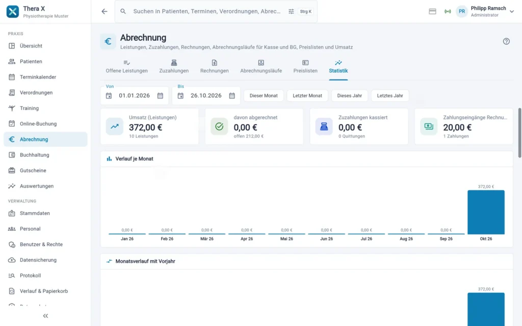Click the text 10 Leistungen
Screen dimensions: 522x326
tap(143, 136)
